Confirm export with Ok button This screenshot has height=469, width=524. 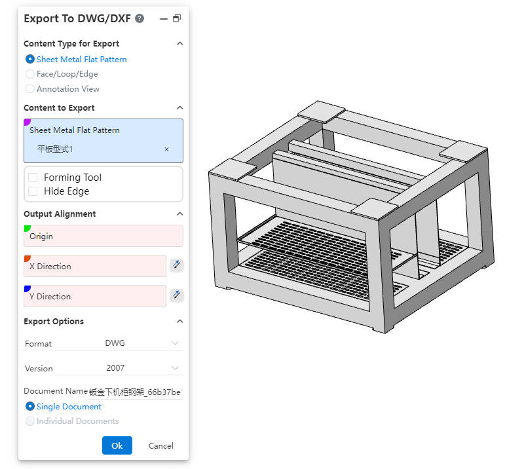point(117,445)
